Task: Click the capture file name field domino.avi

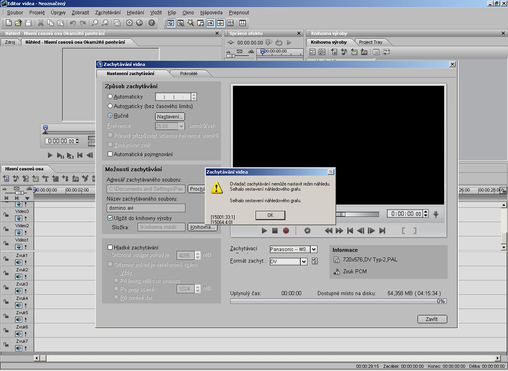Action: pos(146,208)
